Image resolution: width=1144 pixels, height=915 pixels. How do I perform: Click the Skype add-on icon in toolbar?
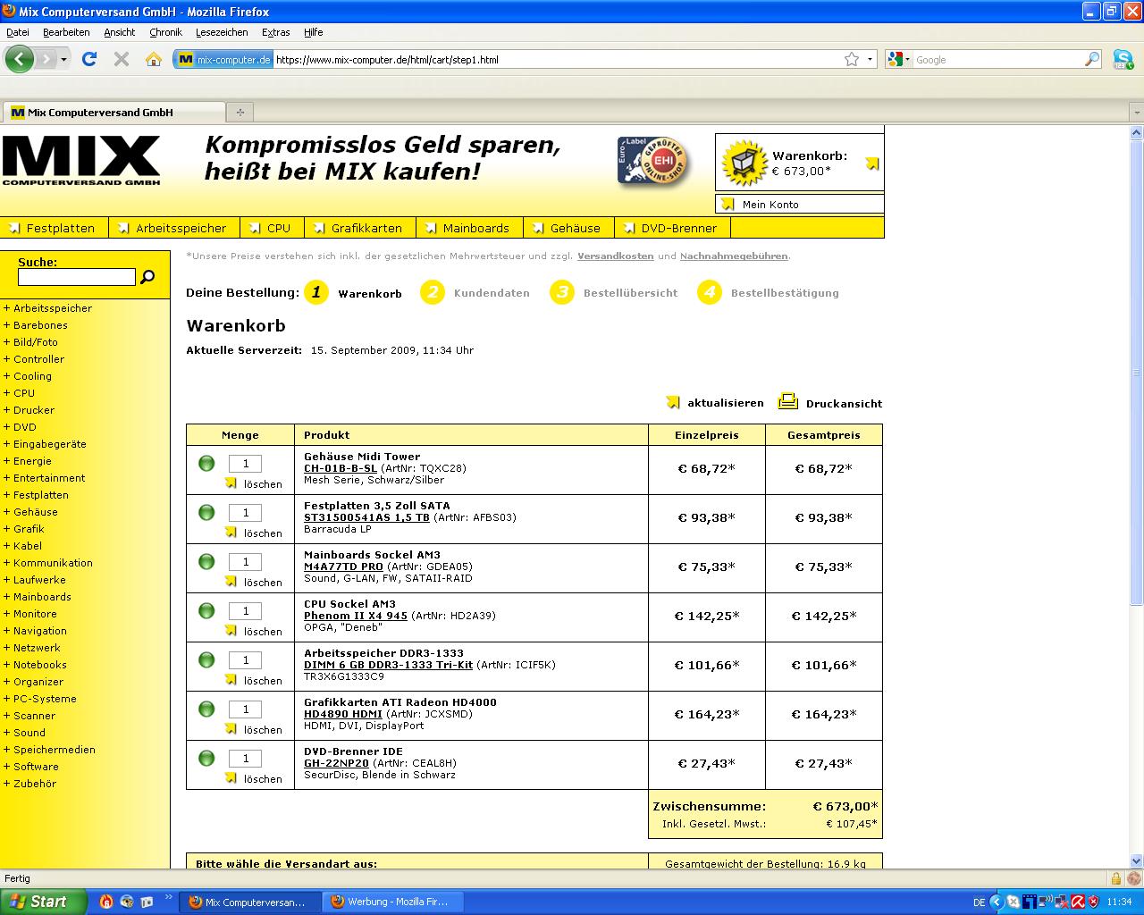click(x=1123, y=59)
